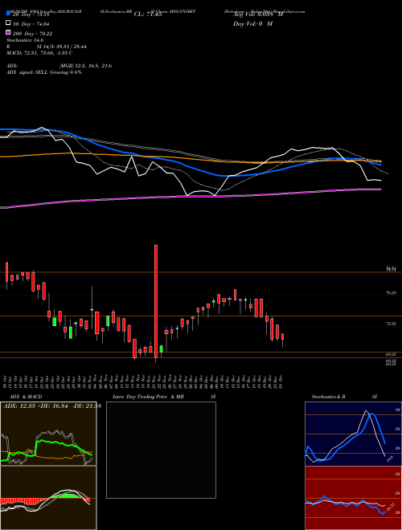
Task: Click the magenta 200 Day legend swatch
Action: (9, 32)
